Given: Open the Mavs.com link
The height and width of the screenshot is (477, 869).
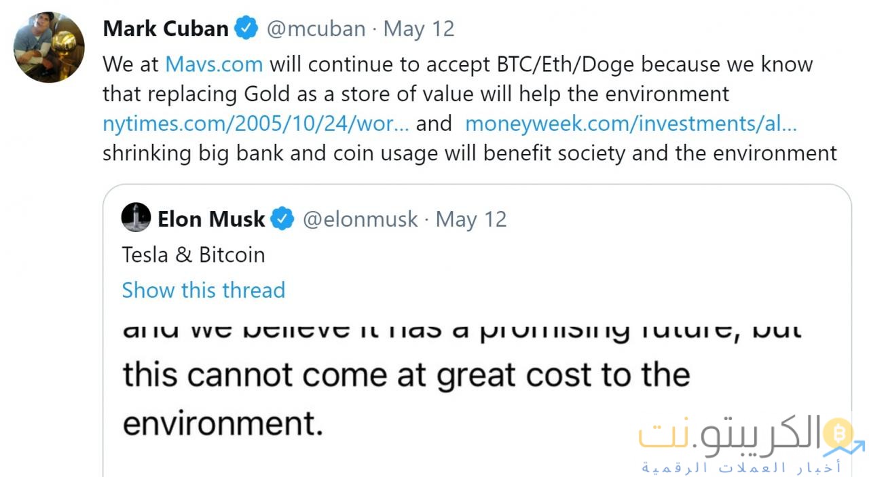Looking at the screenshot, I should [214, 64].
